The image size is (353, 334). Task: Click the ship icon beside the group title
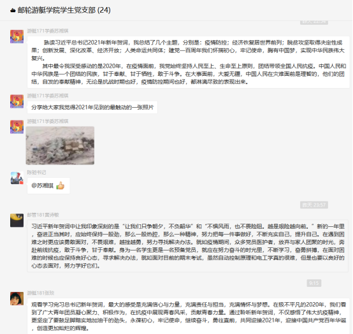13,10
